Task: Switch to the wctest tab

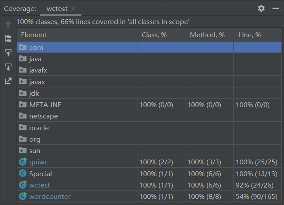Action: [x=57, y=9]
